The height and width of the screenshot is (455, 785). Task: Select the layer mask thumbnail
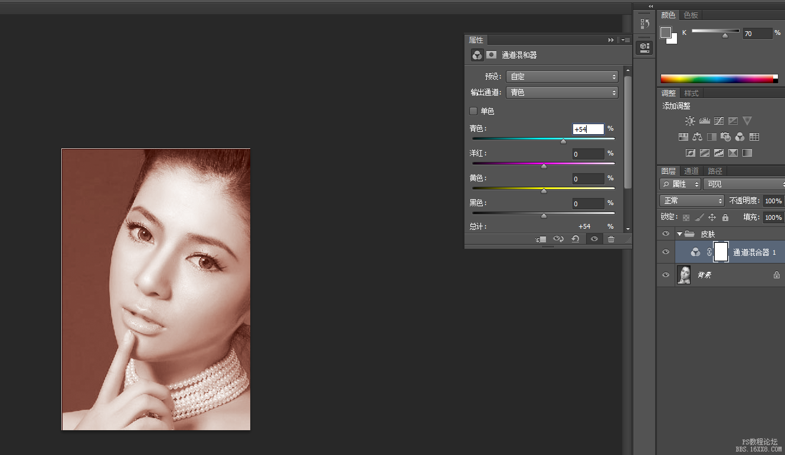point(721,252)
